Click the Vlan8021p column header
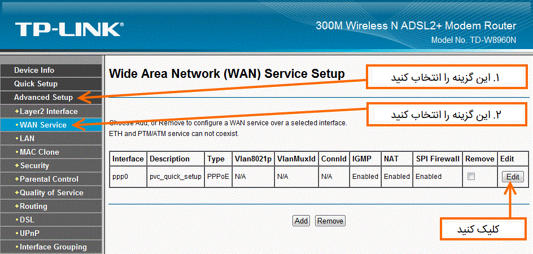533x254 pixels. [253, 159]
